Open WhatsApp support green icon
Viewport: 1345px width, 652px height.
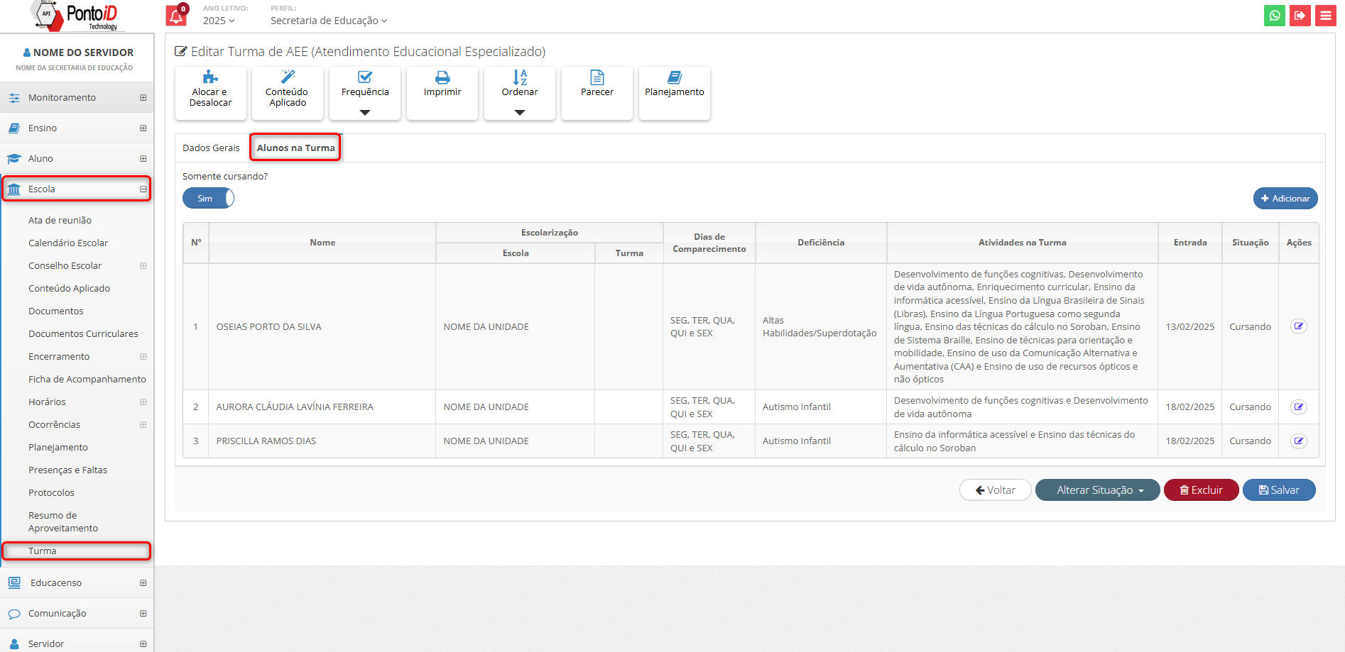(x=1275, y=16)
